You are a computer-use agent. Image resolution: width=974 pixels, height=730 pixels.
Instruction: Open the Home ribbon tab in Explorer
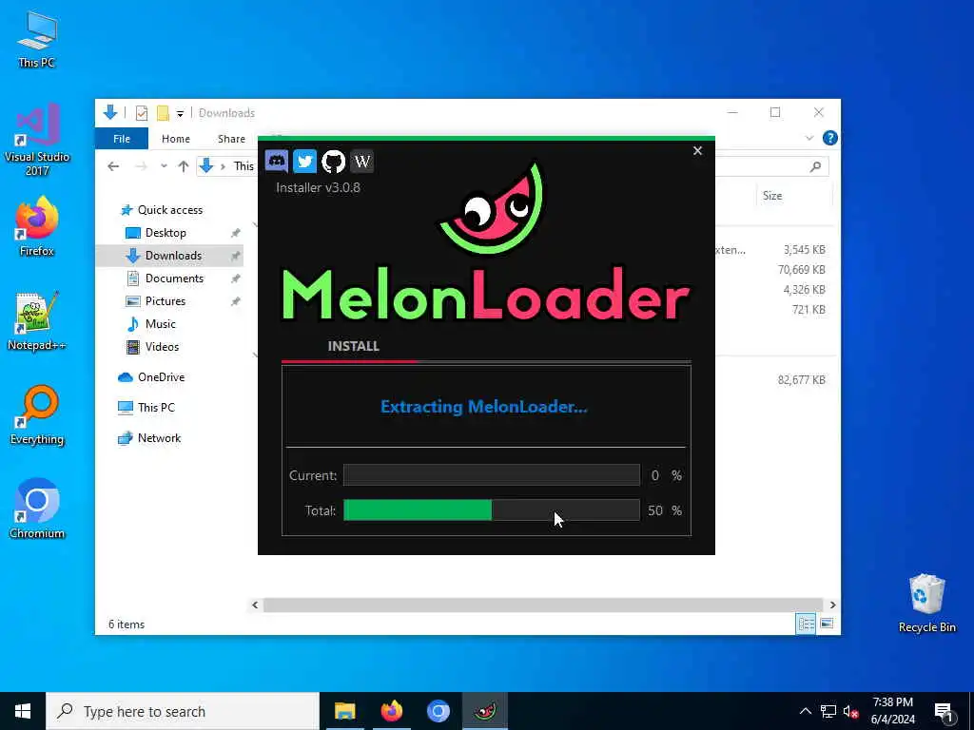176,139
